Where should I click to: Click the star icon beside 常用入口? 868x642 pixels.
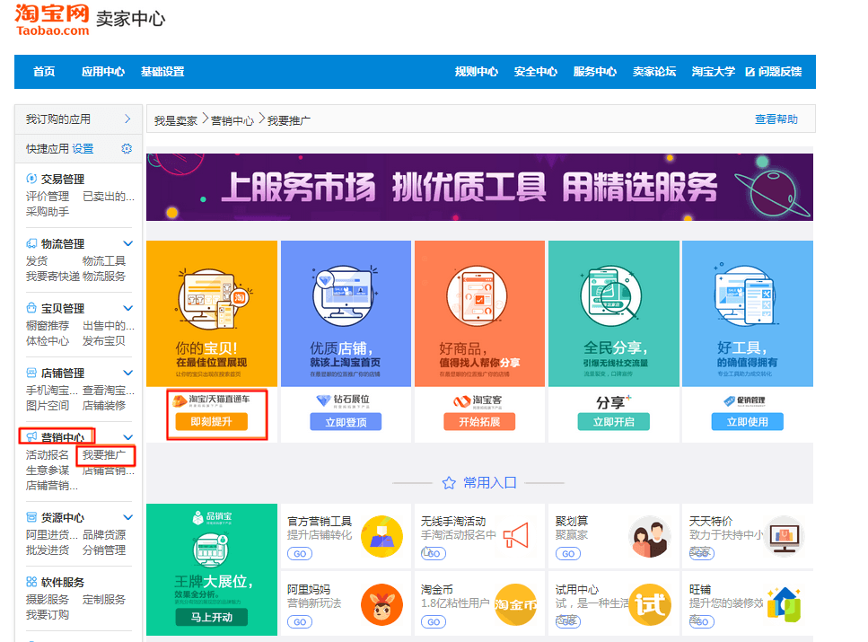point(449,483)
